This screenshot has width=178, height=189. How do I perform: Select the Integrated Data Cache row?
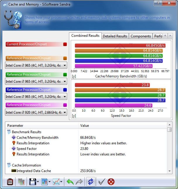pyautogui.click(x=86, y=171)
